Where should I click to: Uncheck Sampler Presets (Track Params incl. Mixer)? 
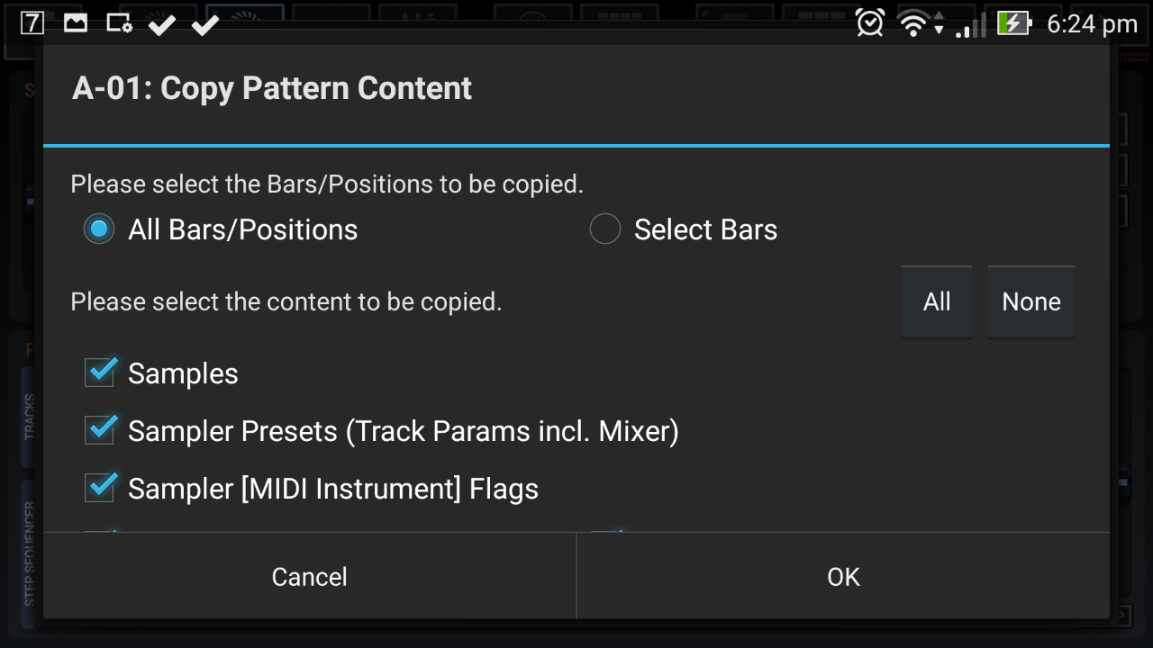tap(100, 431)
